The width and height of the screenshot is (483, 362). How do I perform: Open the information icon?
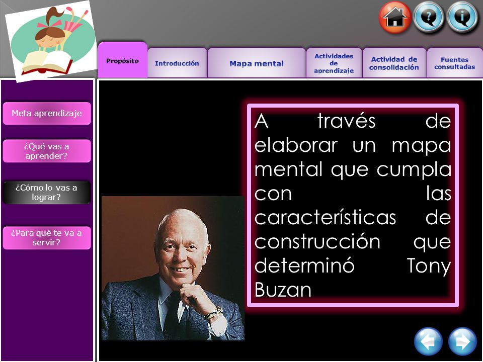463,17
